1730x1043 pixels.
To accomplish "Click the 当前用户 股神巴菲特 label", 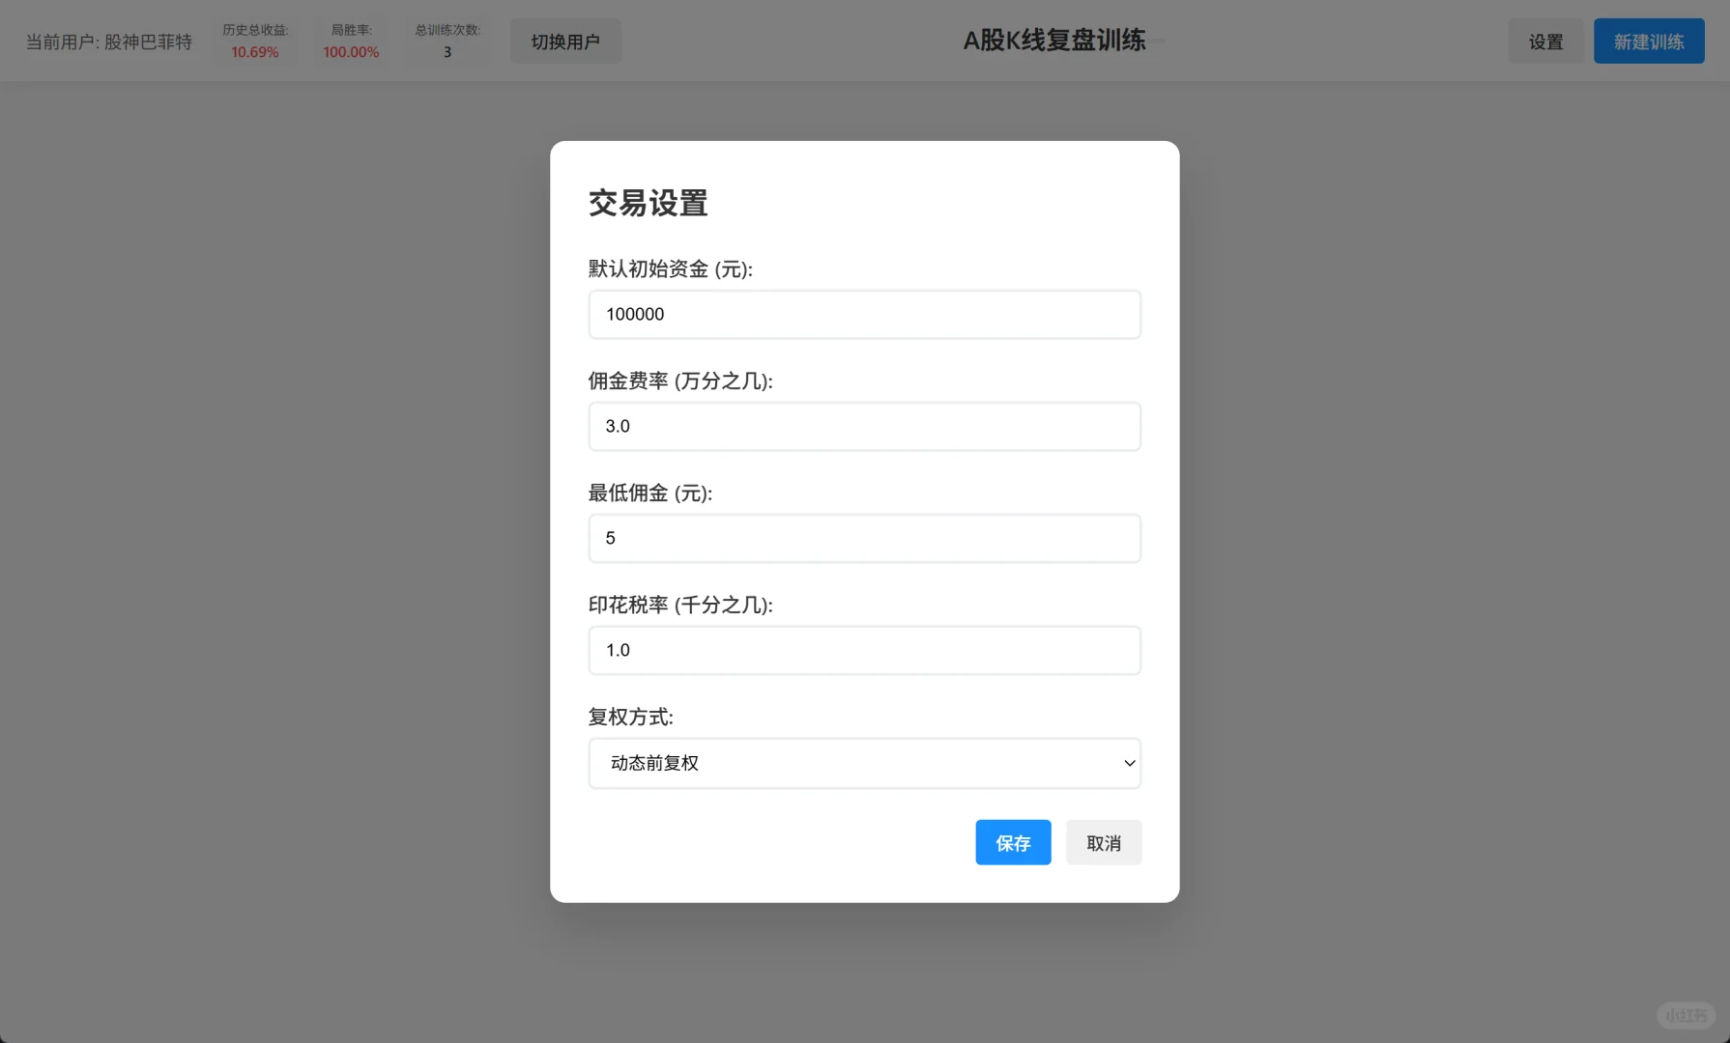I will click(x=108, y=42).
